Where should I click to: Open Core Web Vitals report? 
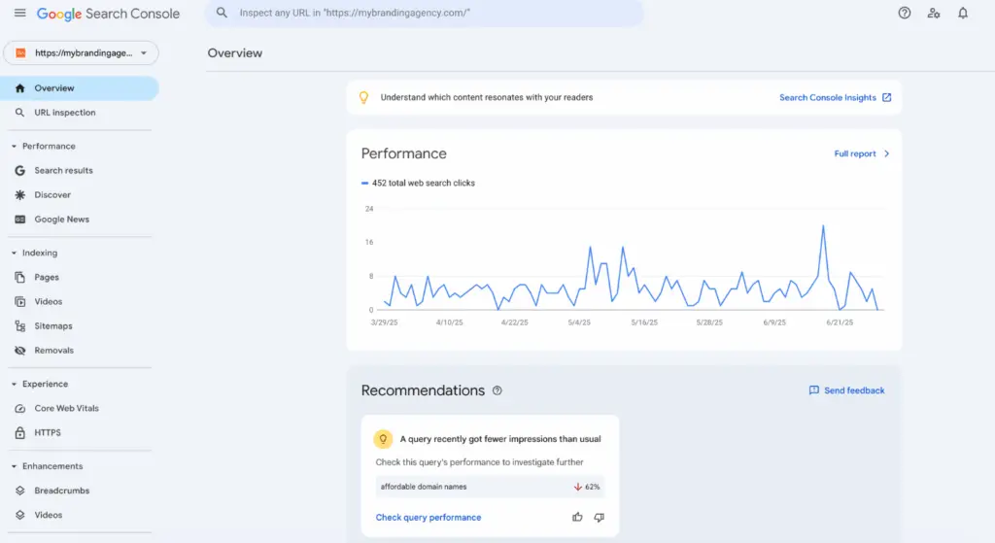(80, 409)
